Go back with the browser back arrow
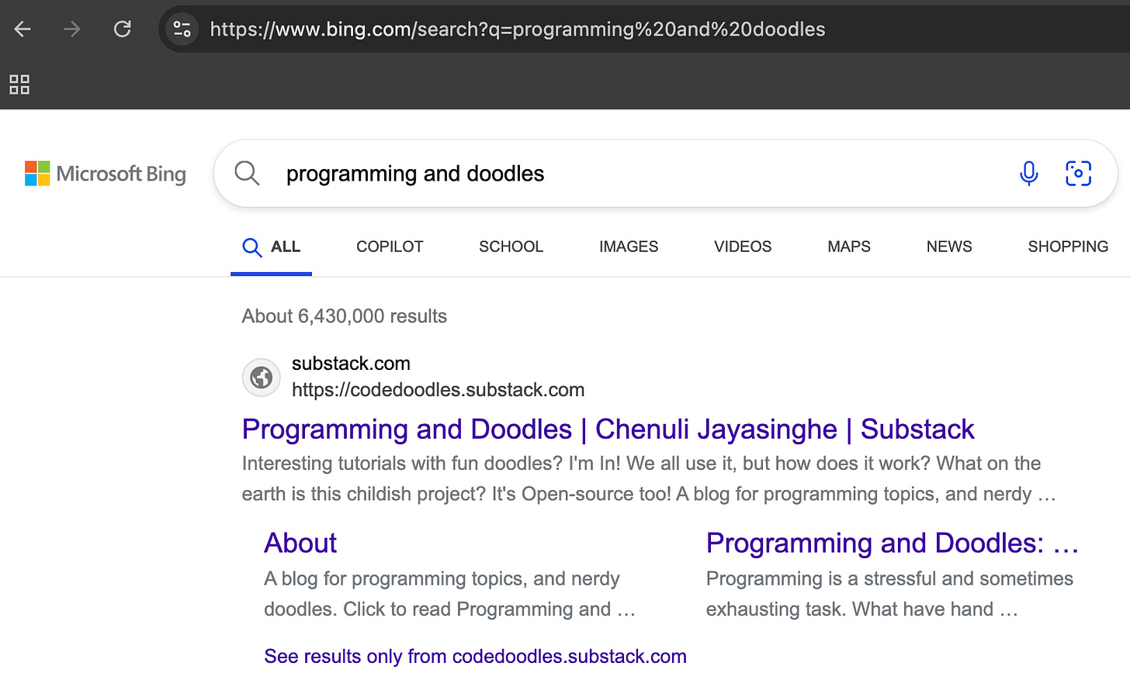Viewport: 1130px width, 687px height. pyautogui.click(x=23, y=29)
